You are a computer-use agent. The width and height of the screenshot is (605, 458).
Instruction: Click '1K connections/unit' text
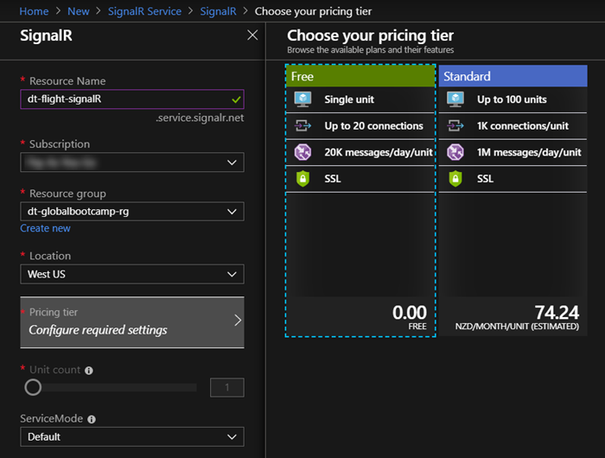point(523,126)
